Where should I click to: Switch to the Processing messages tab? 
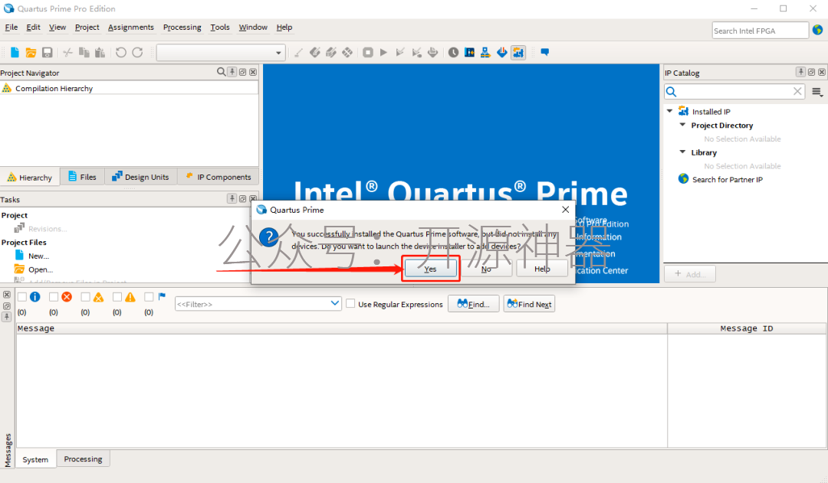[83, 459]
